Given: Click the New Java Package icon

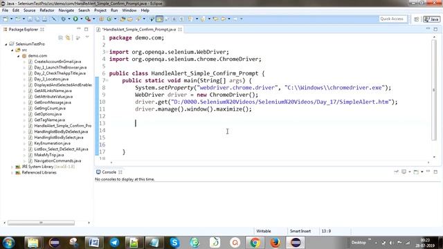Looking at the screenshot, I should (x=101, y=19).
